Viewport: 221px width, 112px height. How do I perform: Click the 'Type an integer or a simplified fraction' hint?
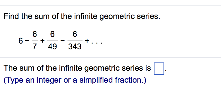click(x=75, y=80)
